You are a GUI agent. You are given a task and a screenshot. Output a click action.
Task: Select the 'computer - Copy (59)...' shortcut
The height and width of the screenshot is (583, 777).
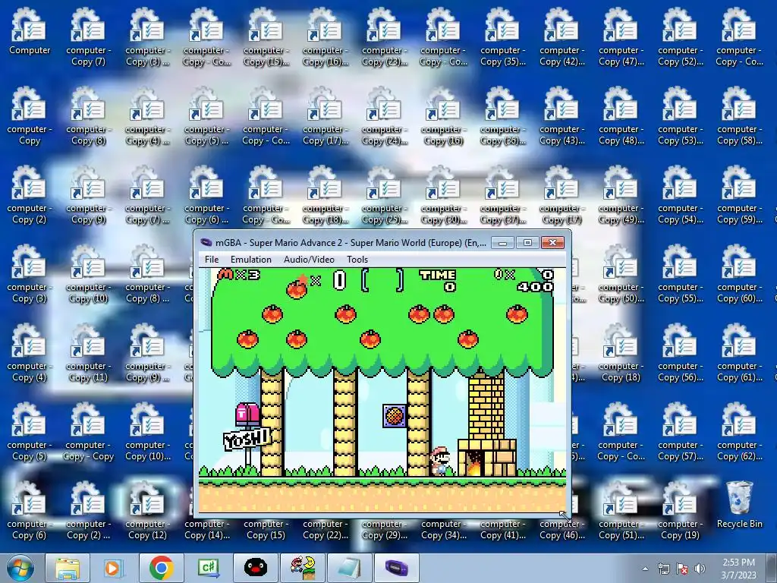point(739,194)
